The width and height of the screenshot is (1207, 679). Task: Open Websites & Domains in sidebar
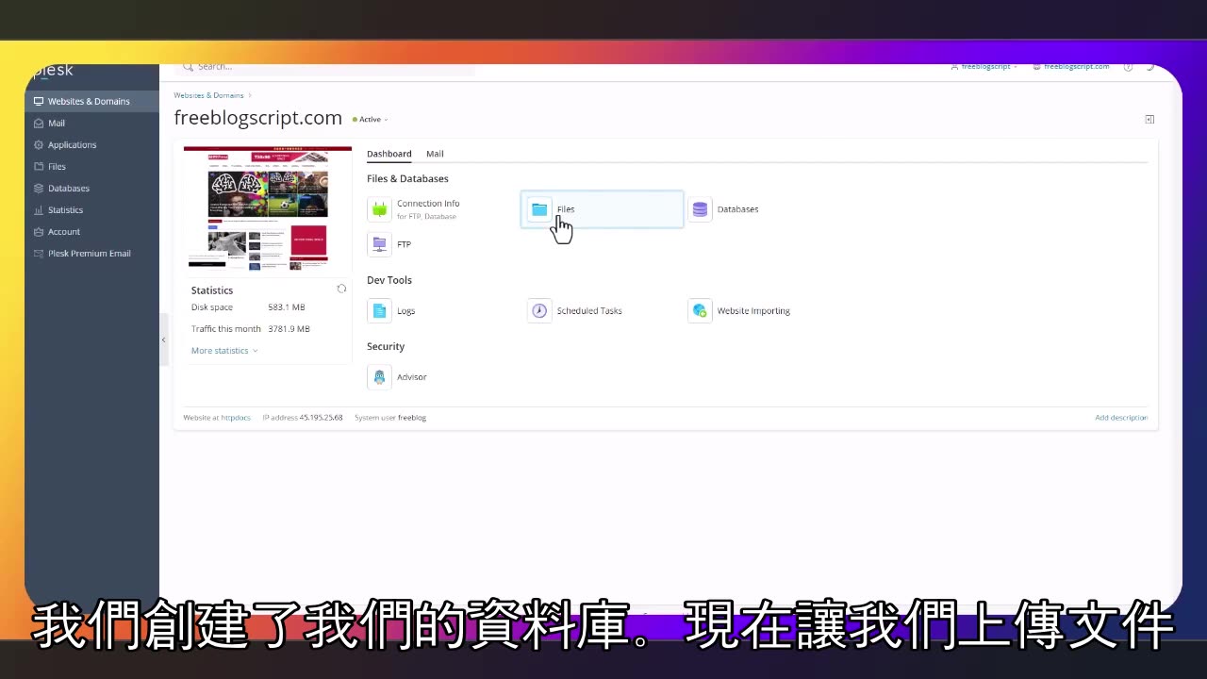click(x=91, y=101)
